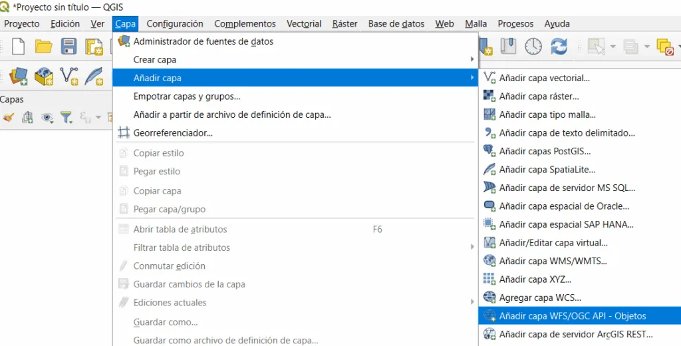Screen dimensions: 681x346
Task: Open Georreferenciador from Capa menu
Action: pos(295,132)
